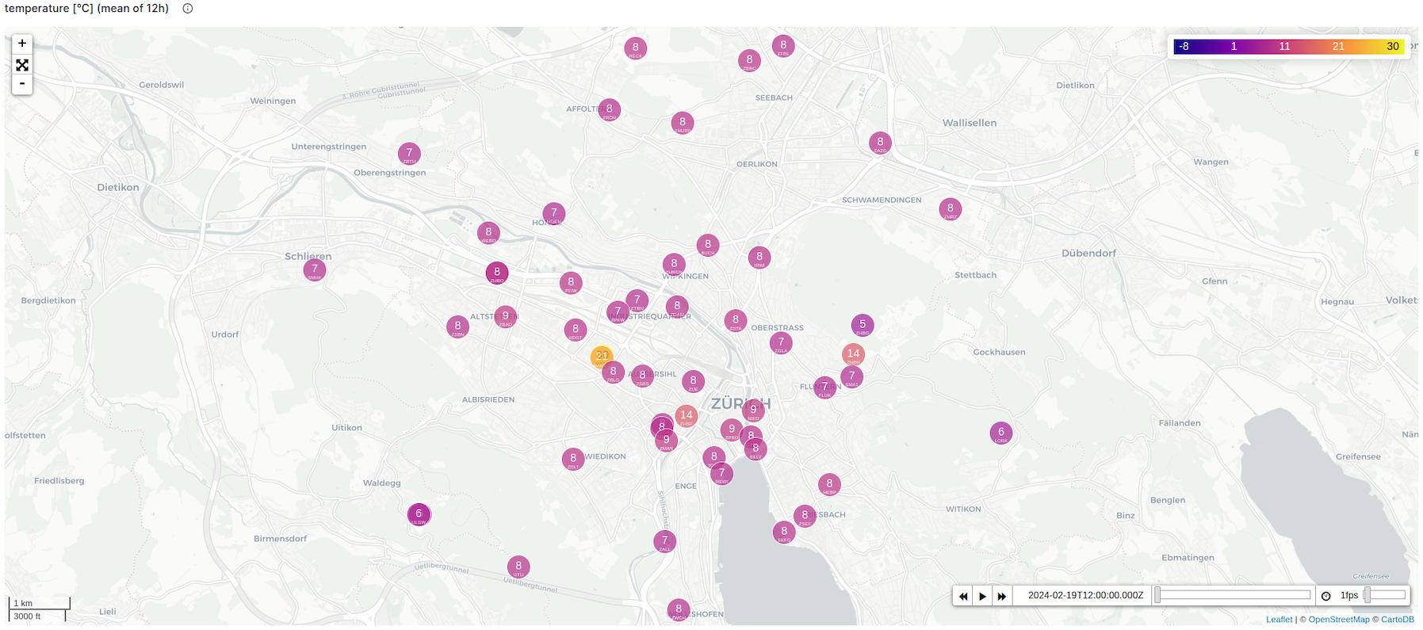The width and height of the screenshot is (1423, 630).
Task: Click the speed clock icon
Action: coord(1325,596)
